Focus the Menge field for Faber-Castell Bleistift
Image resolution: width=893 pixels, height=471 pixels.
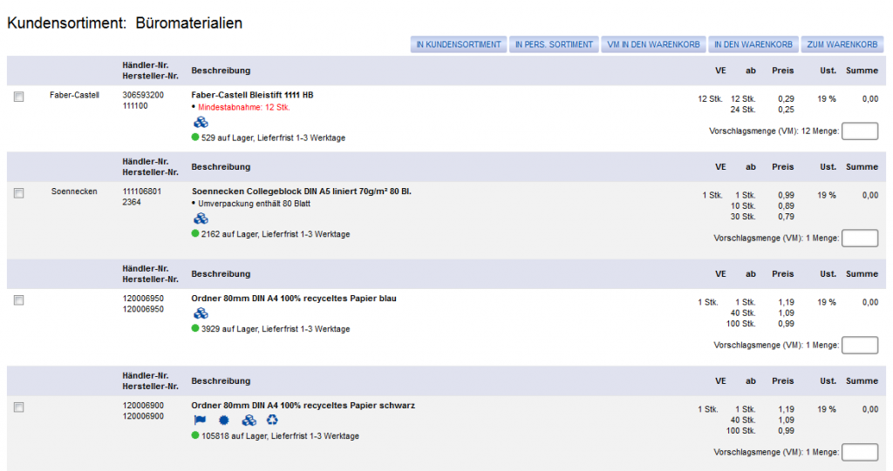860,131
